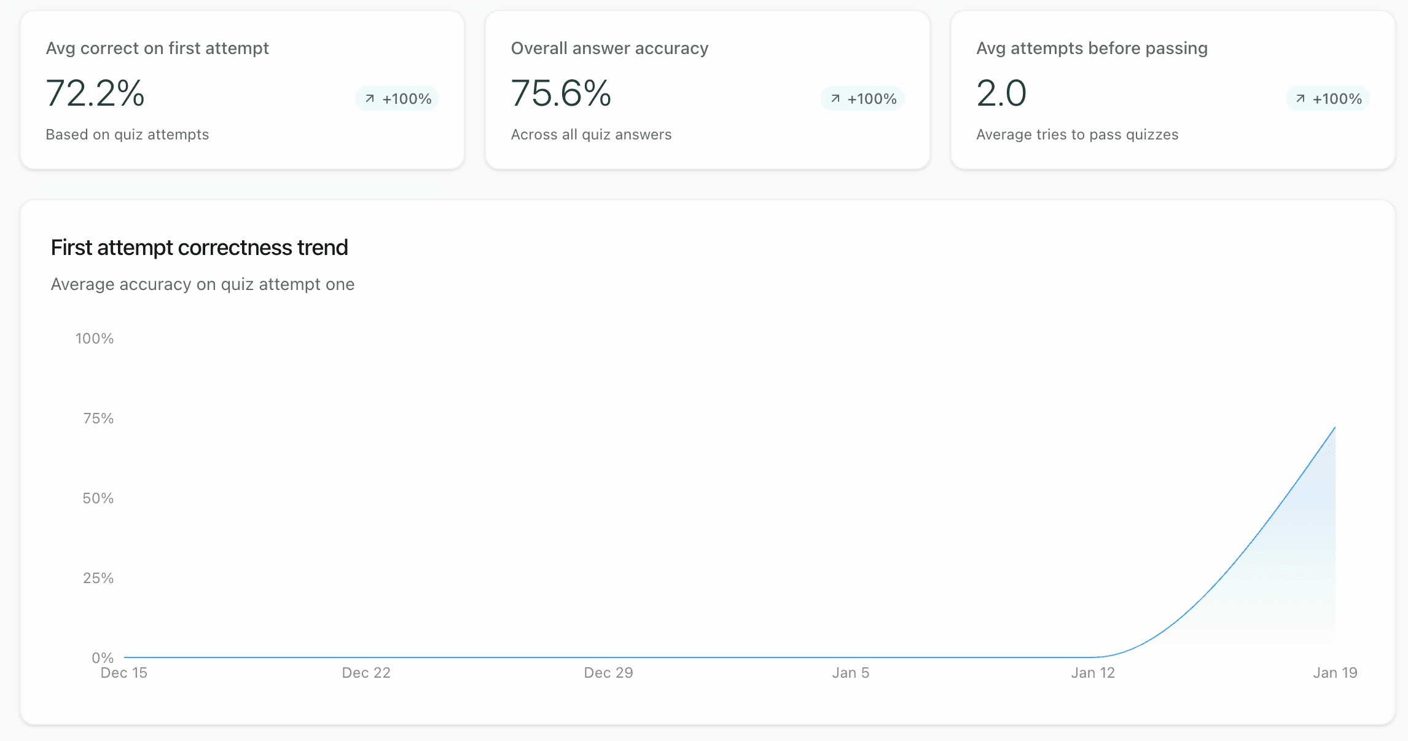Click the +100% badge beside 2.0
Image resolution: width=1408 pixels, height=741 pixels.
(x=1328, y=98)
